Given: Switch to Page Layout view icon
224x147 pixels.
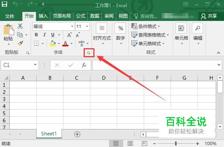Looking at the screenshot, I should pyautogui.click(x=130, y=143).
